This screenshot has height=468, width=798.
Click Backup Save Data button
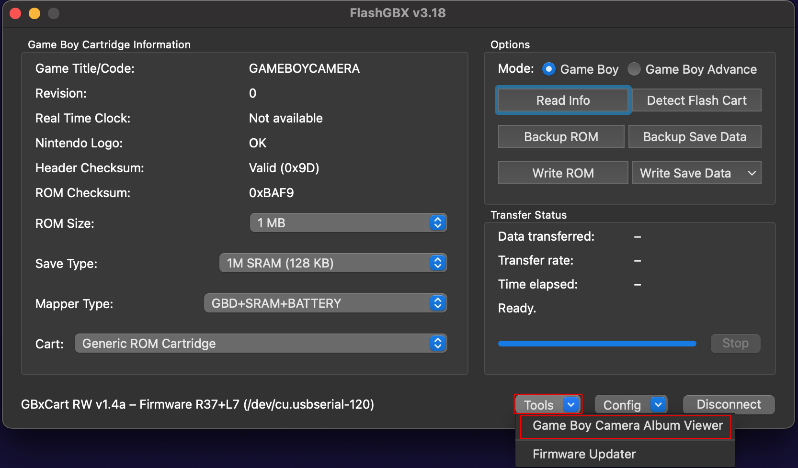[695, 137]
